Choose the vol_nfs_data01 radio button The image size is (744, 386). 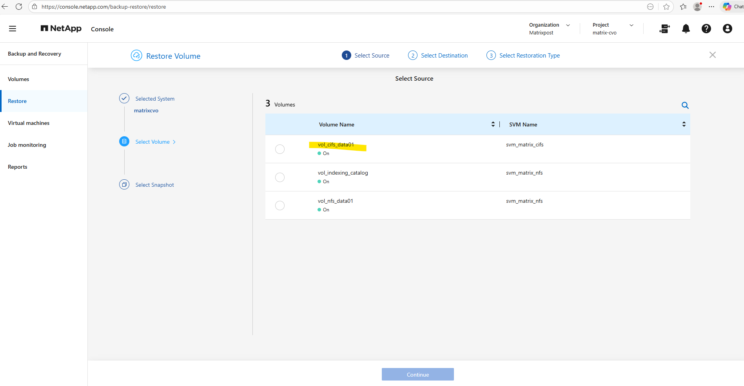[280, 206]
